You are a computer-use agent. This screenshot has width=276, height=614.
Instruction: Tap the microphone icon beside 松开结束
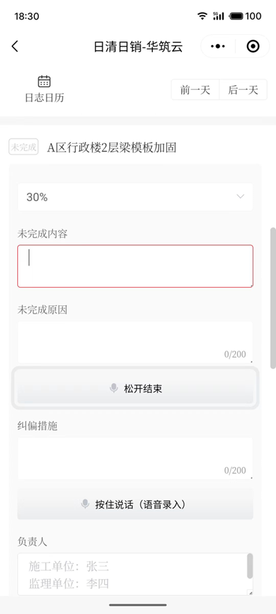click(114, 388)
